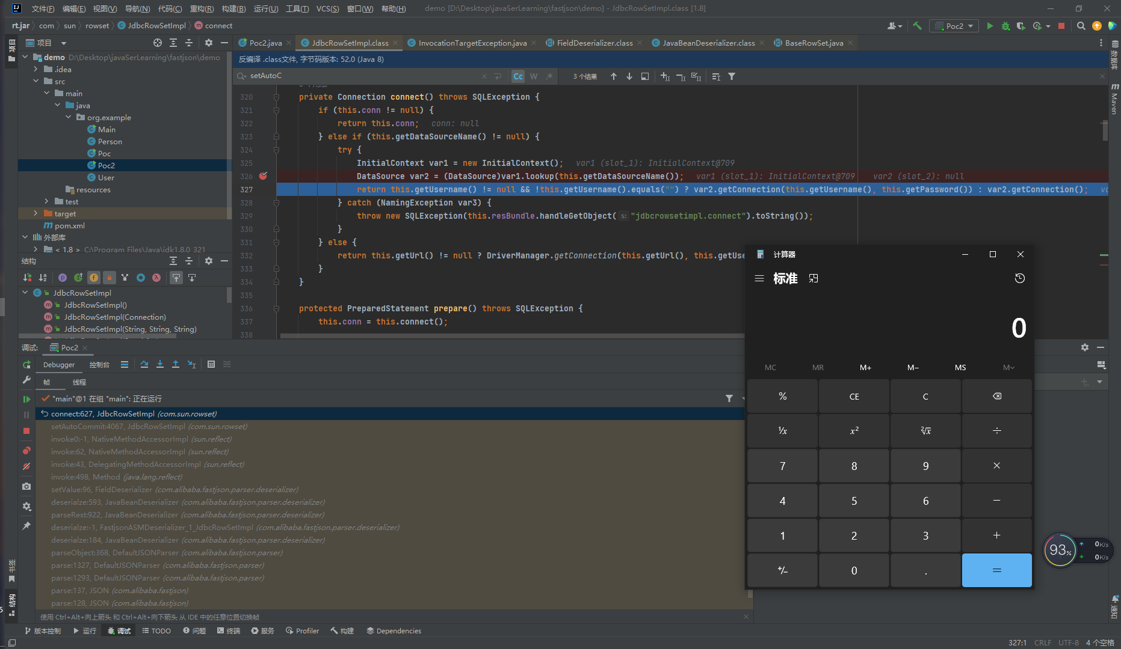
Task: Click View Breakpoints icon in debug sidebar
Action: tap(26, 451)
